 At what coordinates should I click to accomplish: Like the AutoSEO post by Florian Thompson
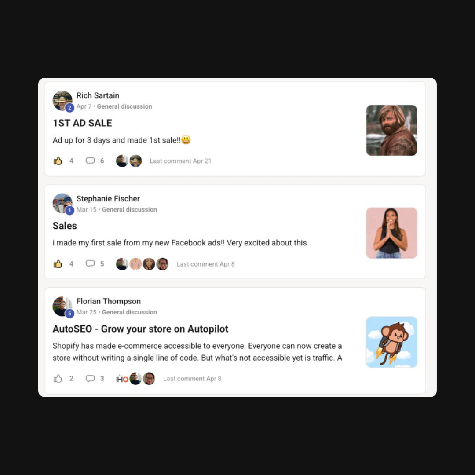click(x=58, y=378)
